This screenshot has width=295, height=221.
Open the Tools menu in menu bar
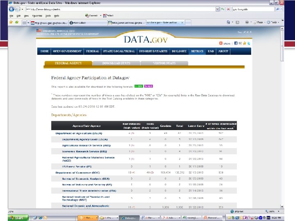[x=48, y=16]
